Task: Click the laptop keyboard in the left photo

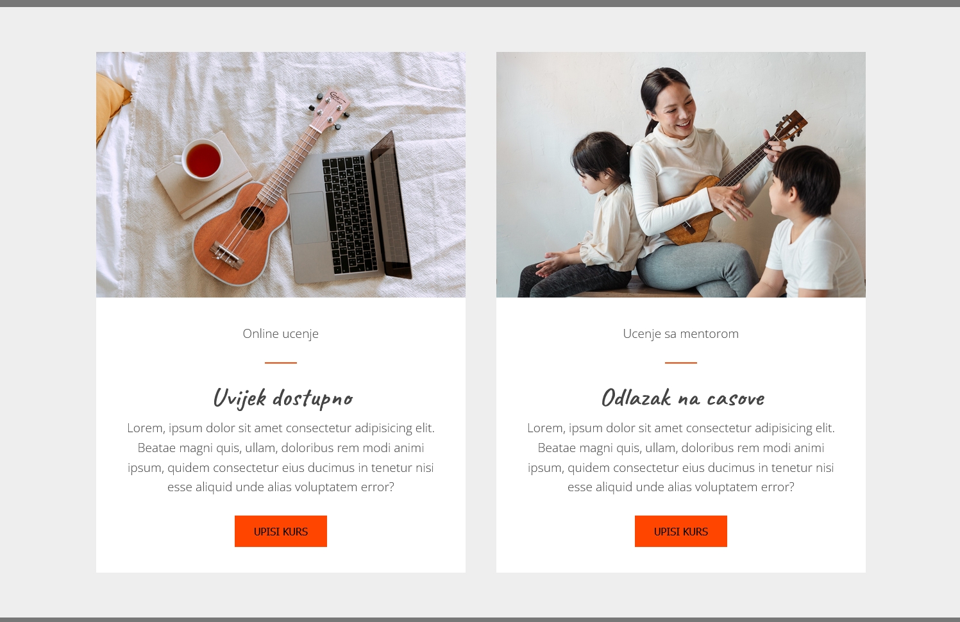Action: [349, 216]
